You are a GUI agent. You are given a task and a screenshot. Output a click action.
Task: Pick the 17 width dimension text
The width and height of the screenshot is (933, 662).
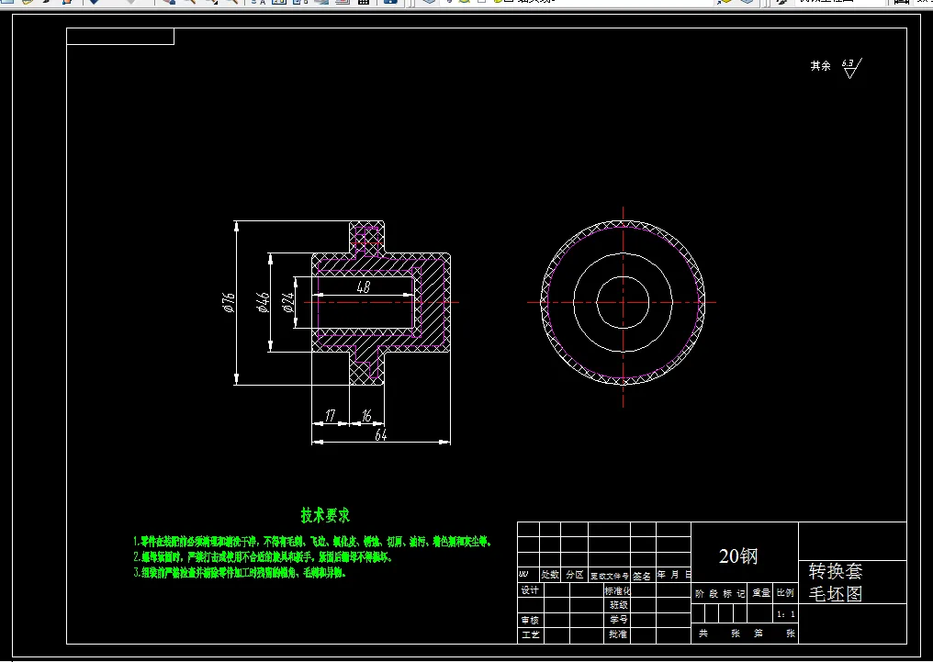[x=331, y=415]
